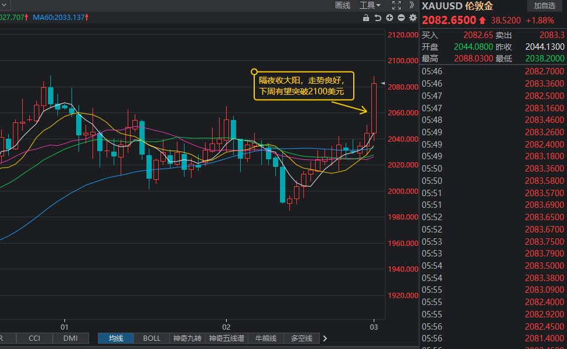
Task: Click the 2000.000 price axis label
Action: 402,191
